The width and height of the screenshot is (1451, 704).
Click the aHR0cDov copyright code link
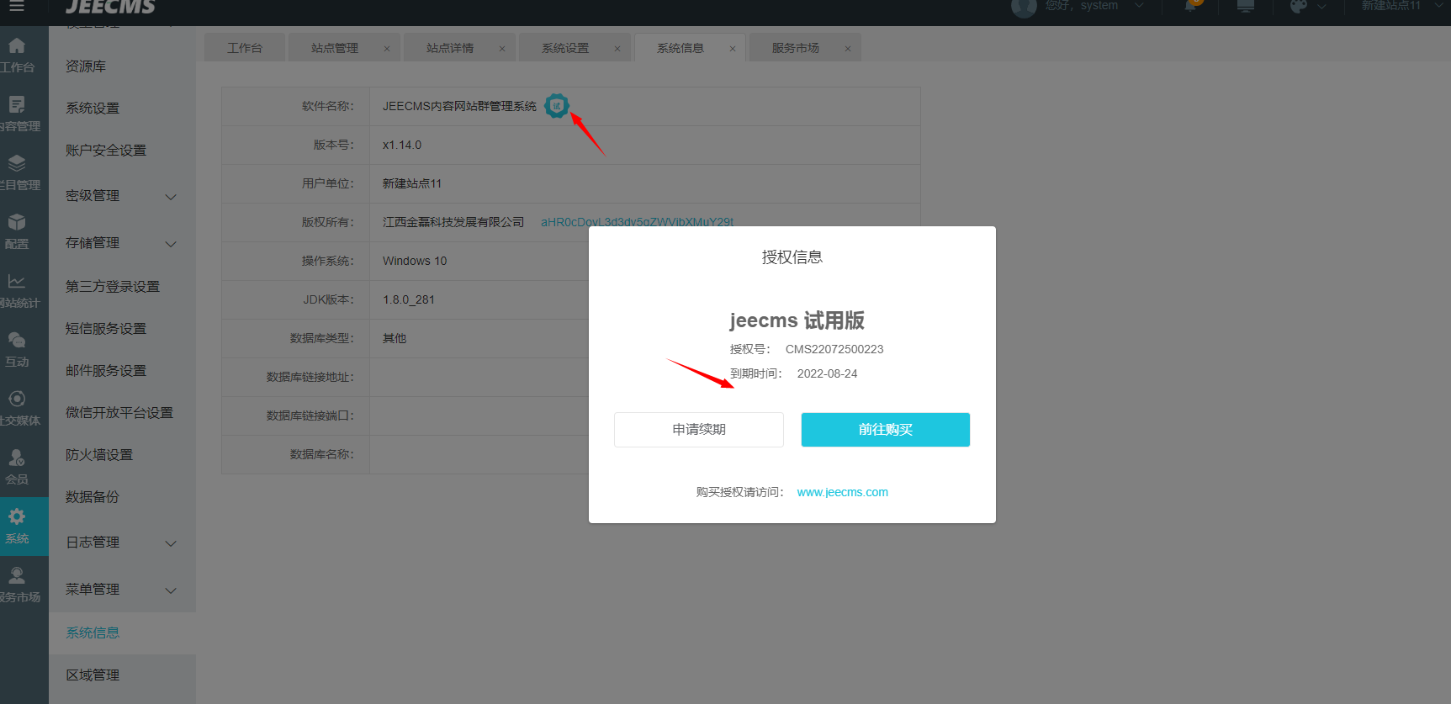[x=638, y=222]
